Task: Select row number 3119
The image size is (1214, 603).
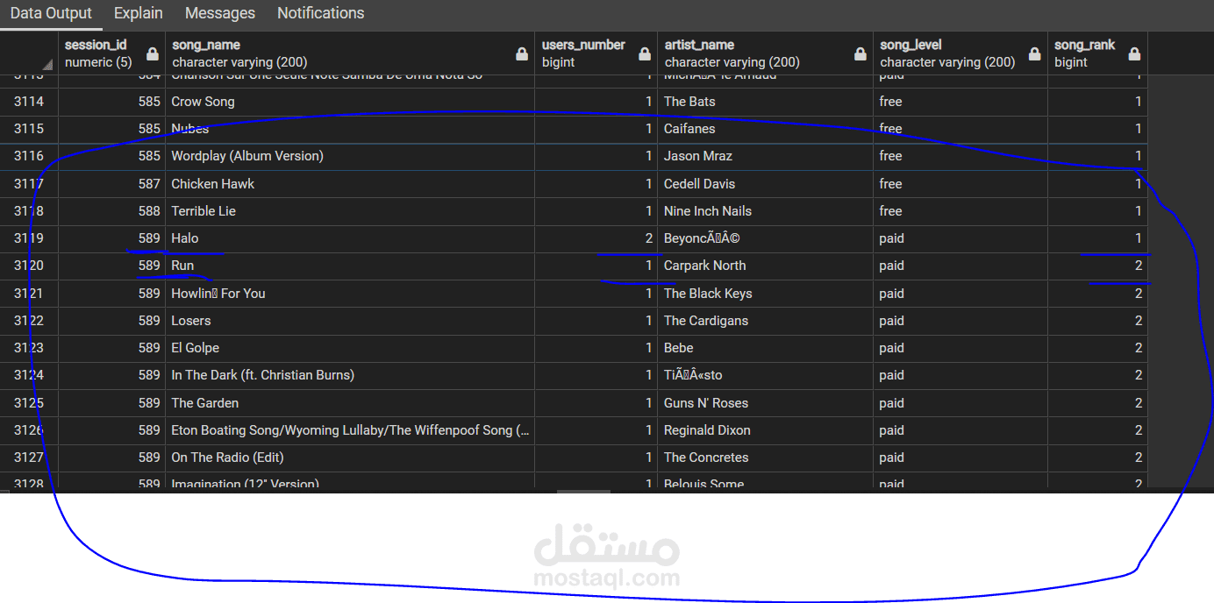Action: 29,238
